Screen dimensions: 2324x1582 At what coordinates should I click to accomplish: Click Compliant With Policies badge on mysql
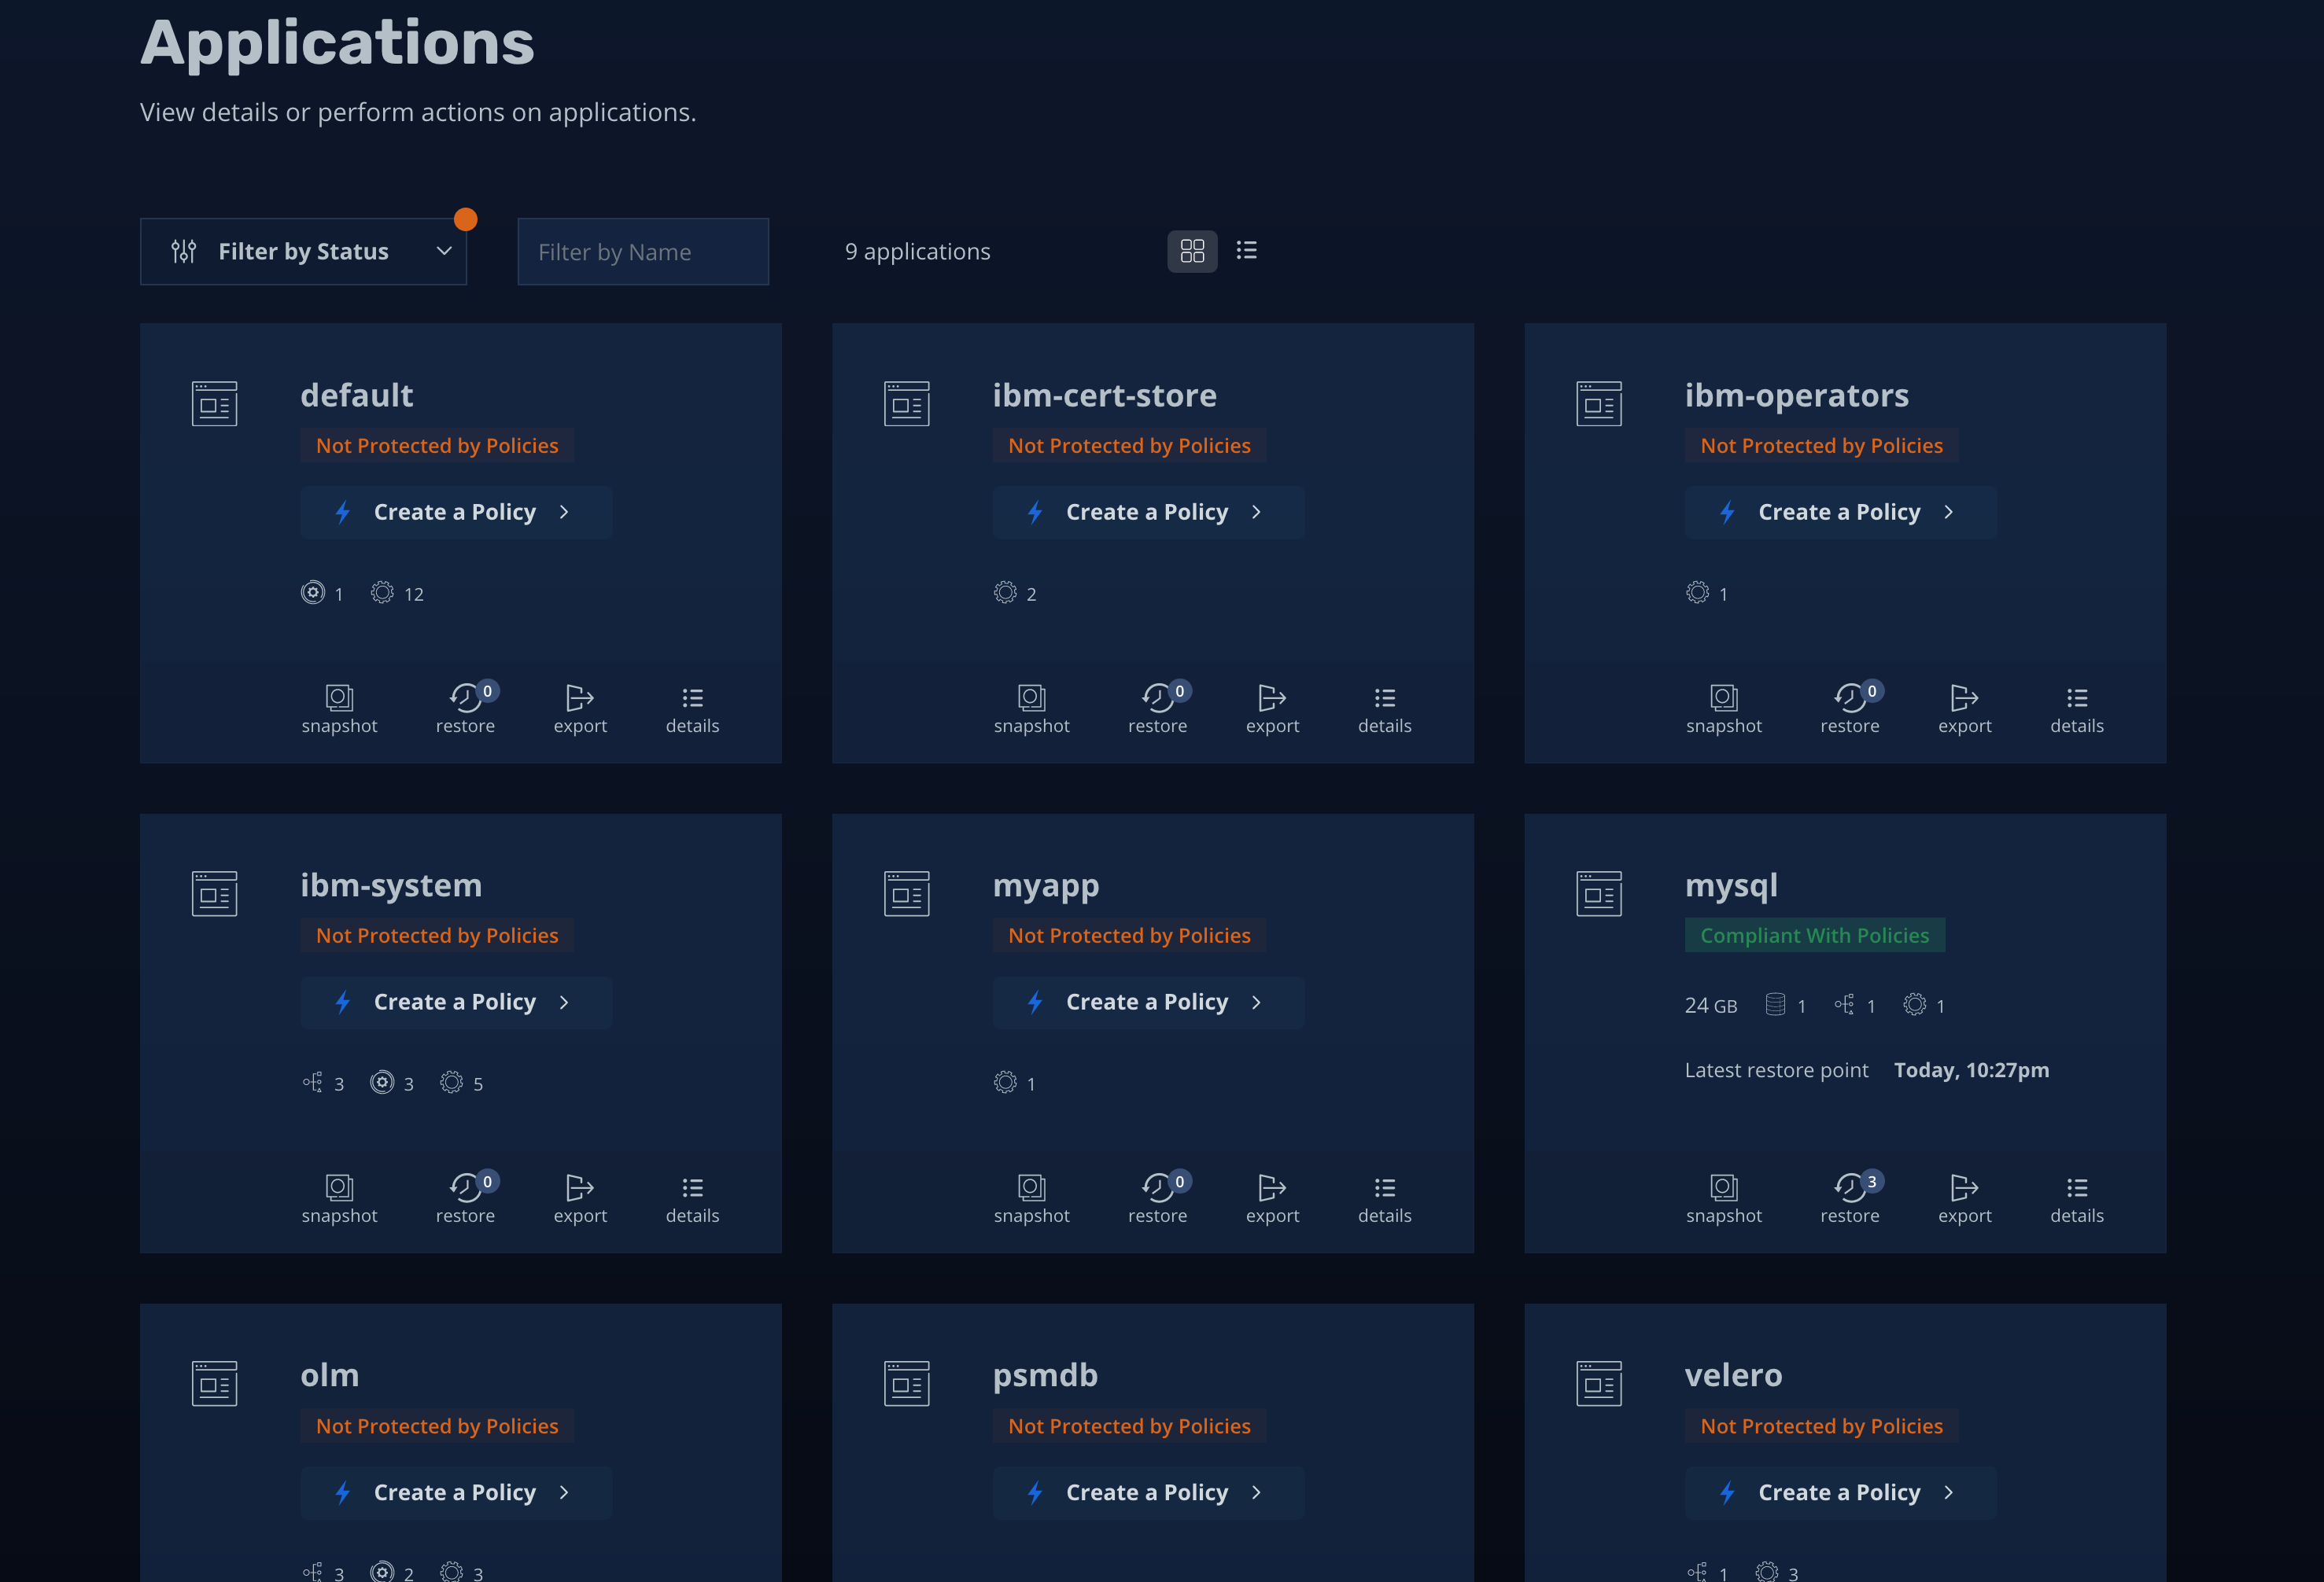1814,936
